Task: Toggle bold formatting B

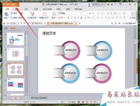Action: 68,18
